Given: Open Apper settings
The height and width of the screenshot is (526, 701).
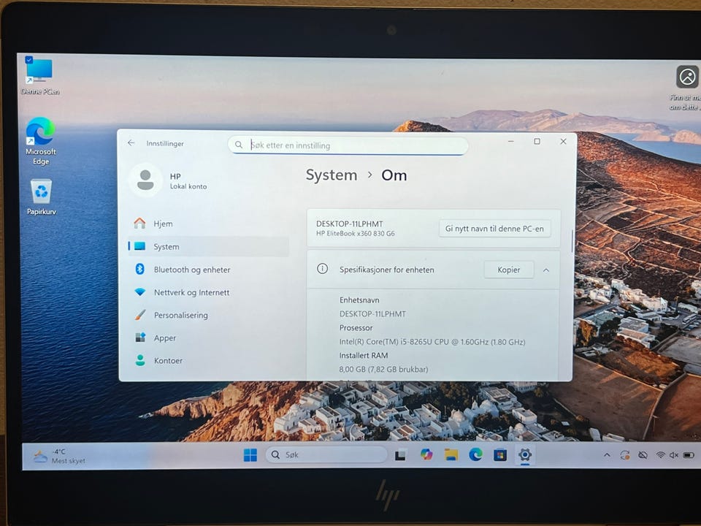Looking at the screenshot, I should [208, 338].
